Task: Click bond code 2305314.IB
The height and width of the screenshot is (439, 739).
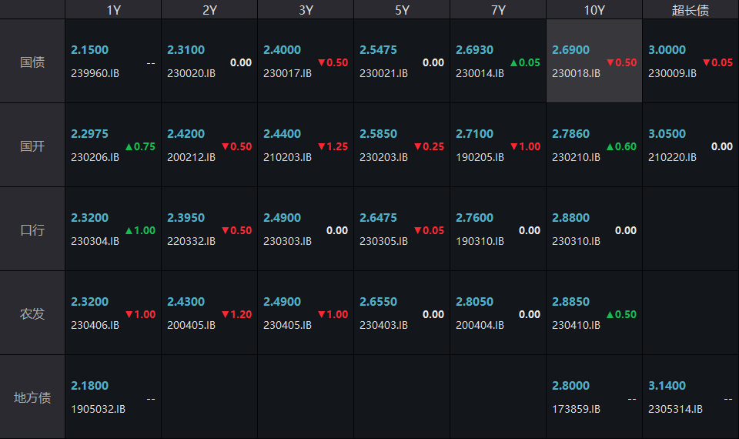Action: 675,409
